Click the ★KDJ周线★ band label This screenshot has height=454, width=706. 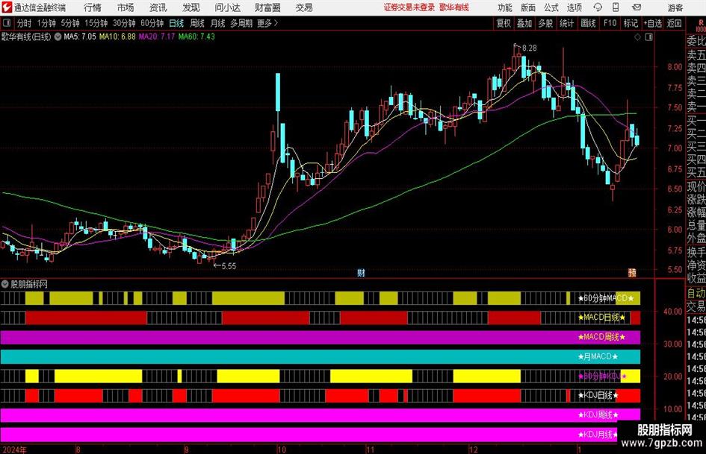(598, 415)
